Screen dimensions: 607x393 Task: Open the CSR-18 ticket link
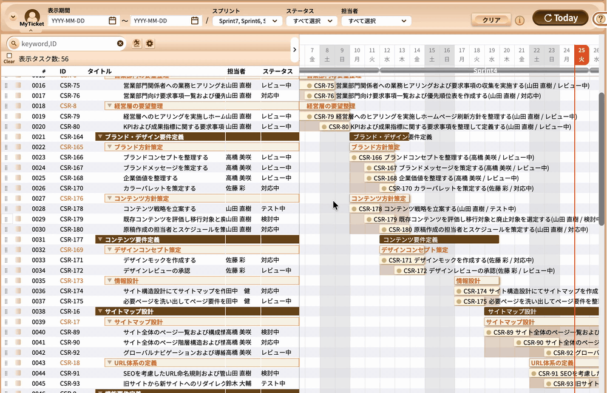[70, 363]
